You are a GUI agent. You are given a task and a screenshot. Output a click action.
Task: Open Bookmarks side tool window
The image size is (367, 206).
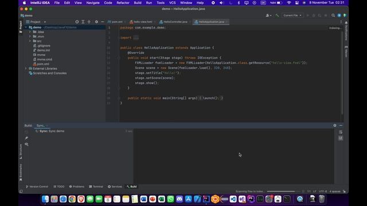click(21, 172)
